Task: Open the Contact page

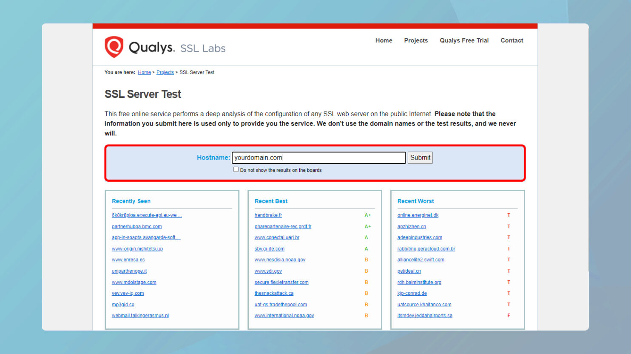Action: coord(512,40)
